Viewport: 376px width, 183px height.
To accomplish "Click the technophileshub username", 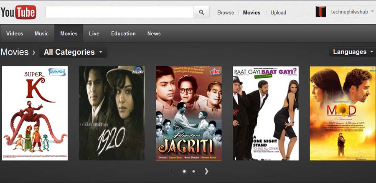I will point(349,12).
